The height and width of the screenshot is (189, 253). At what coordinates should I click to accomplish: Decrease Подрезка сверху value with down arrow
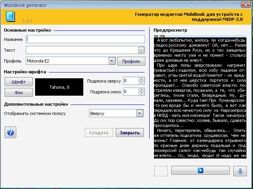[141, 83]
